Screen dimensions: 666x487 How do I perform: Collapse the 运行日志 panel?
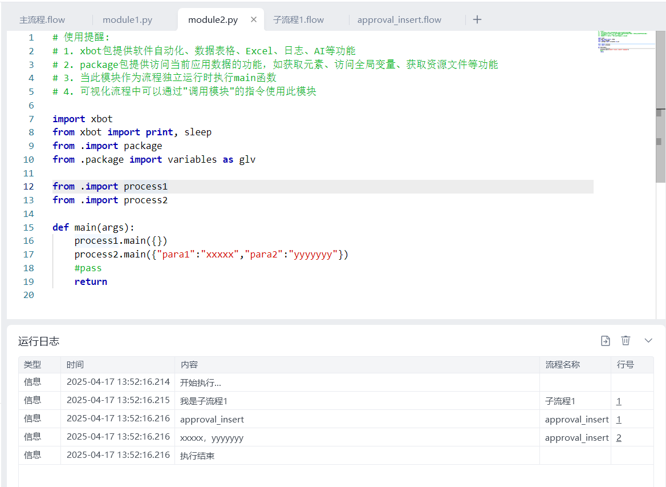tap(648, 341)
